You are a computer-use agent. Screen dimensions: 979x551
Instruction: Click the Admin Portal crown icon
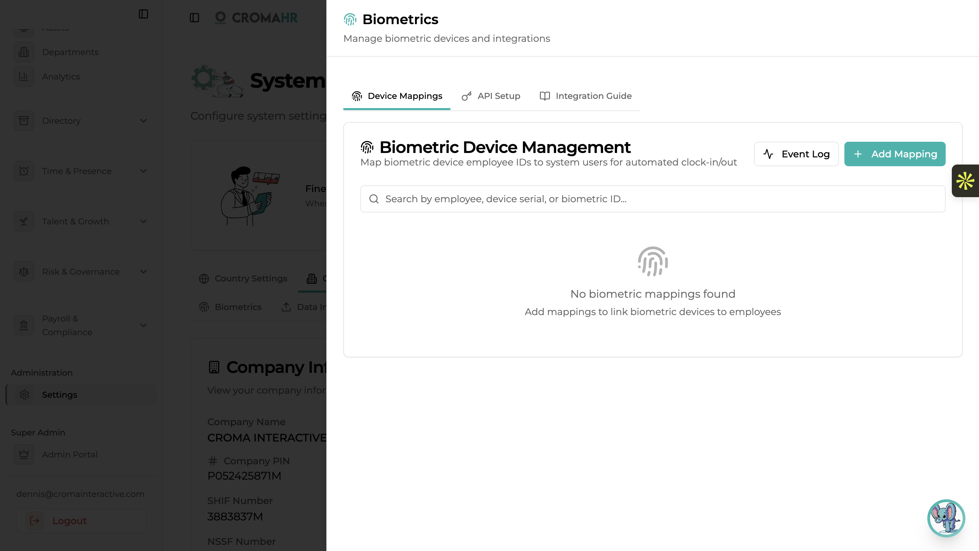(23, 454)
